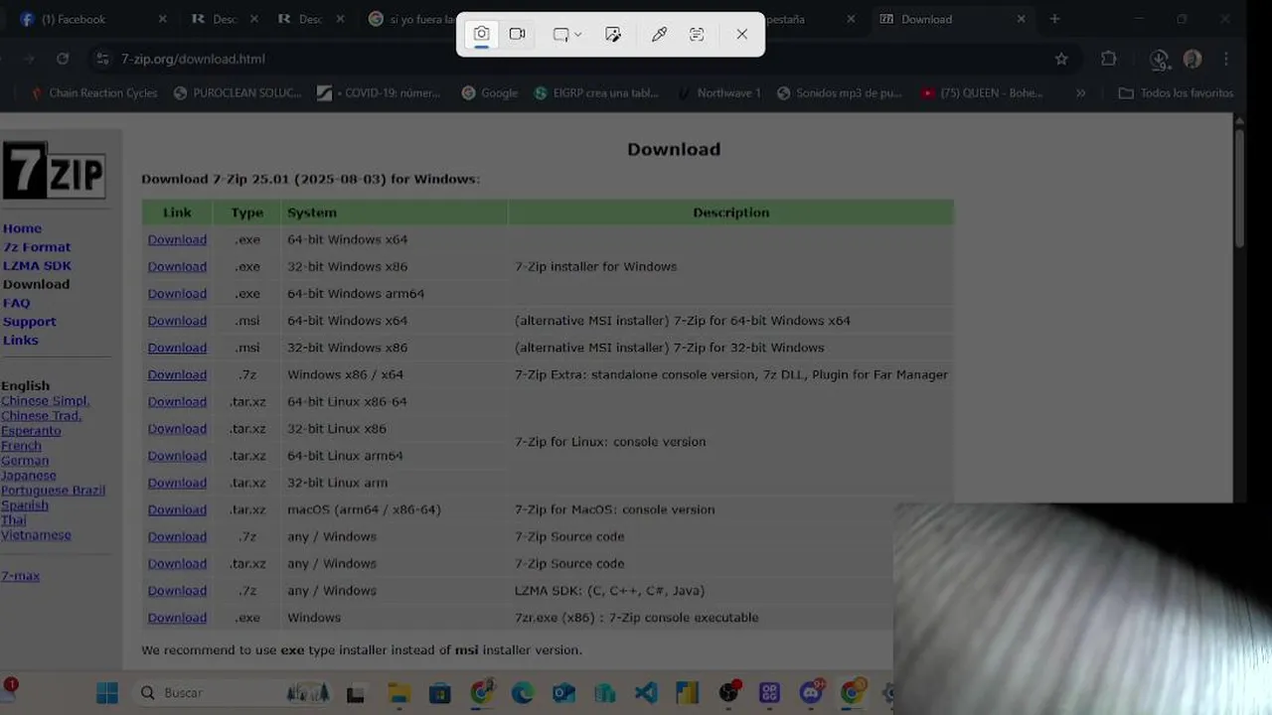Open the Chrome extensions puzzle icon
1272x715 pixels.
click(x=1109, y=59)
